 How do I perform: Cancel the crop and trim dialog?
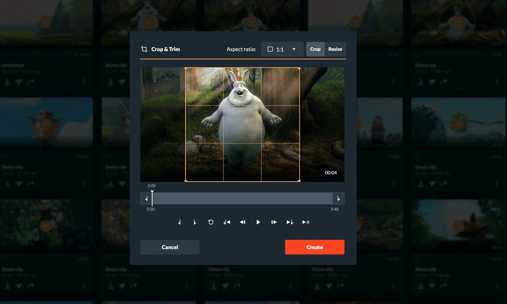[169, 247]
